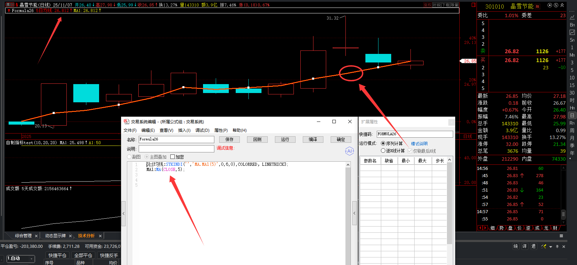Click the red split-panel icon above price axis
Viewport: 577px width, 265px height.
coord(473,5)
